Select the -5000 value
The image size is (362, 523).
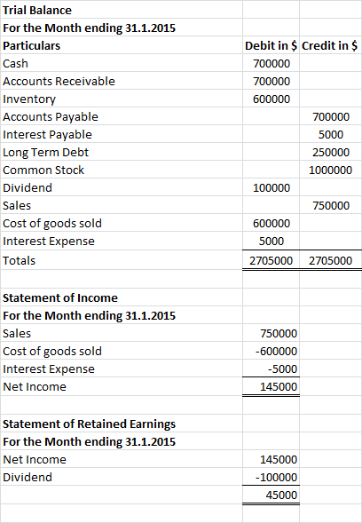coord(282,368)
